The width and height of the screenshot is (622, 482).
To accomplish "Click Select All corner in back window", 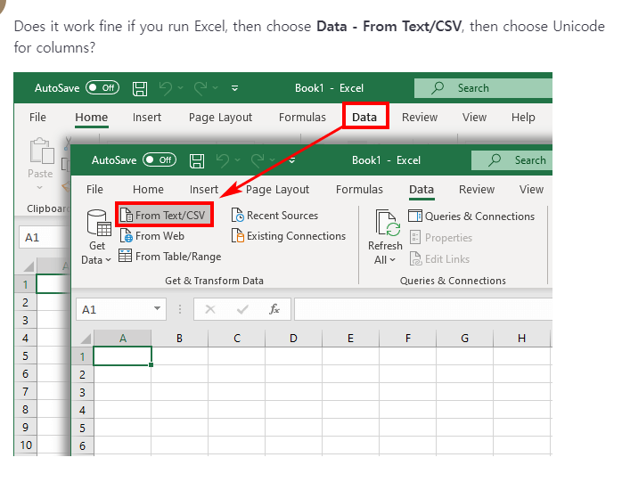I will click(x=27, y=266).
